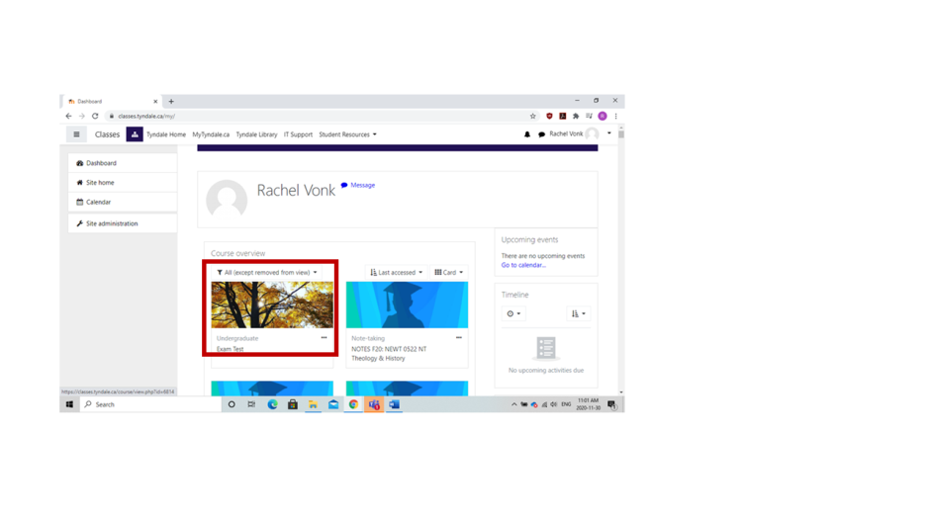The height and width of the screenshot is (523, 930).
Task: Open the red shield extension icon
Action: (549, 117)
